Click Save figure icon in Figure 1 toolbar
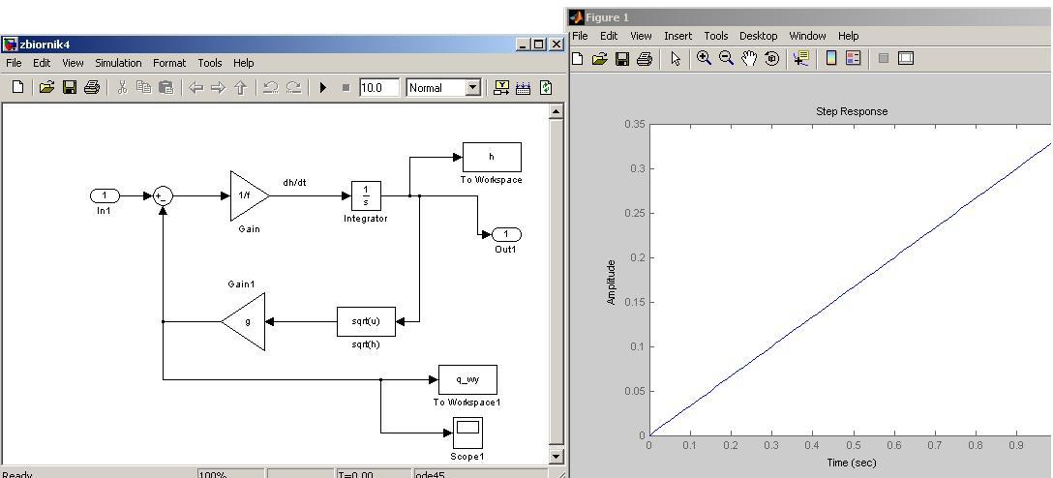The width and height of the screenshot is (1053, 478). tap(622, 59)
